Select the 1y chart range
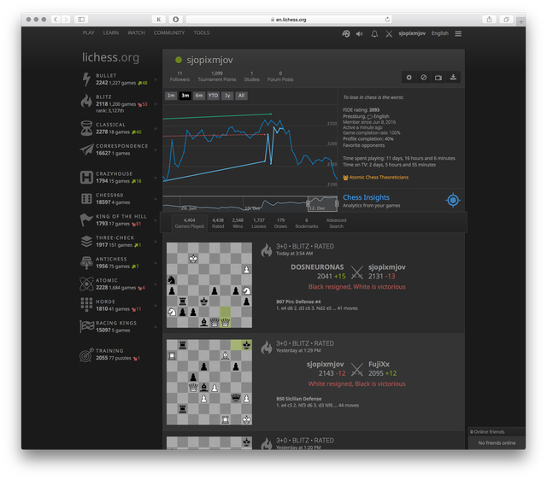This screenshot has width=547, height=480. [227, 96]
